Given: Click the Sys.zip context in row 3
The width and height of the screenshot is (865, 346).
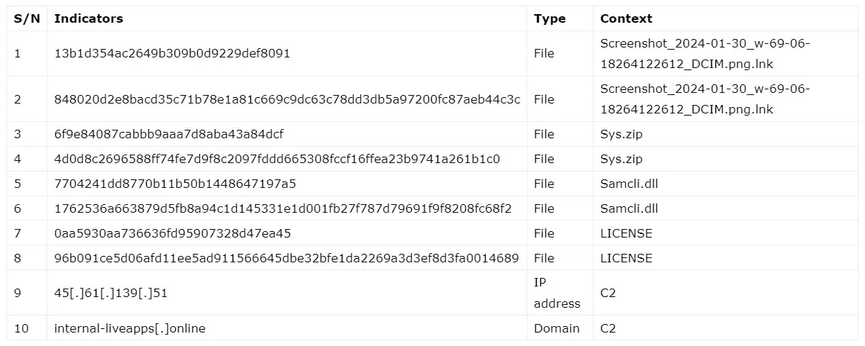Looking at the screenshot, I should click(621, 134).
